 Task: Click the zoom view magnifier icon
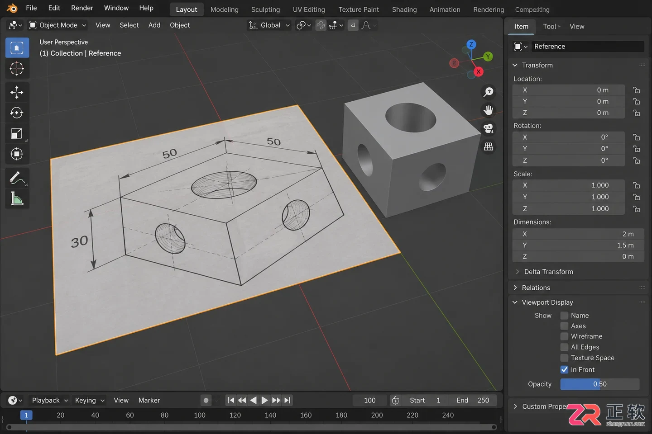pyautogui.click(x=489, y=92)
